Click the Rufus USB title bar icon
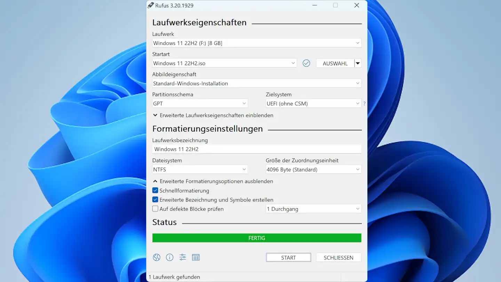The width and height of the screenshot is (501, 282). pyautogui.click(x=151, y=5)
